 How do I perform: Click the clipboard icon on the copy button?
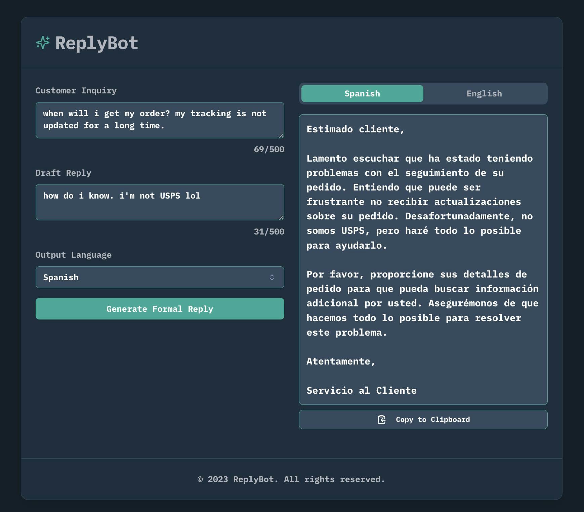point(381,419)
